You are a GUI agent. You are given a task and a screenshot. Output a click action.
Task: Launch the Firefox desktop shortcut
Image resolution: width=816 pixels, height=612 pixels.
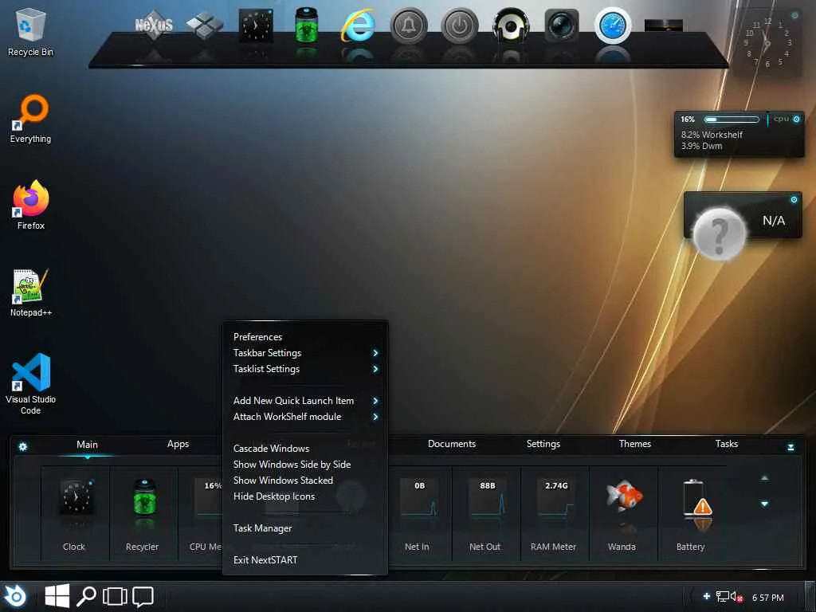31,205
